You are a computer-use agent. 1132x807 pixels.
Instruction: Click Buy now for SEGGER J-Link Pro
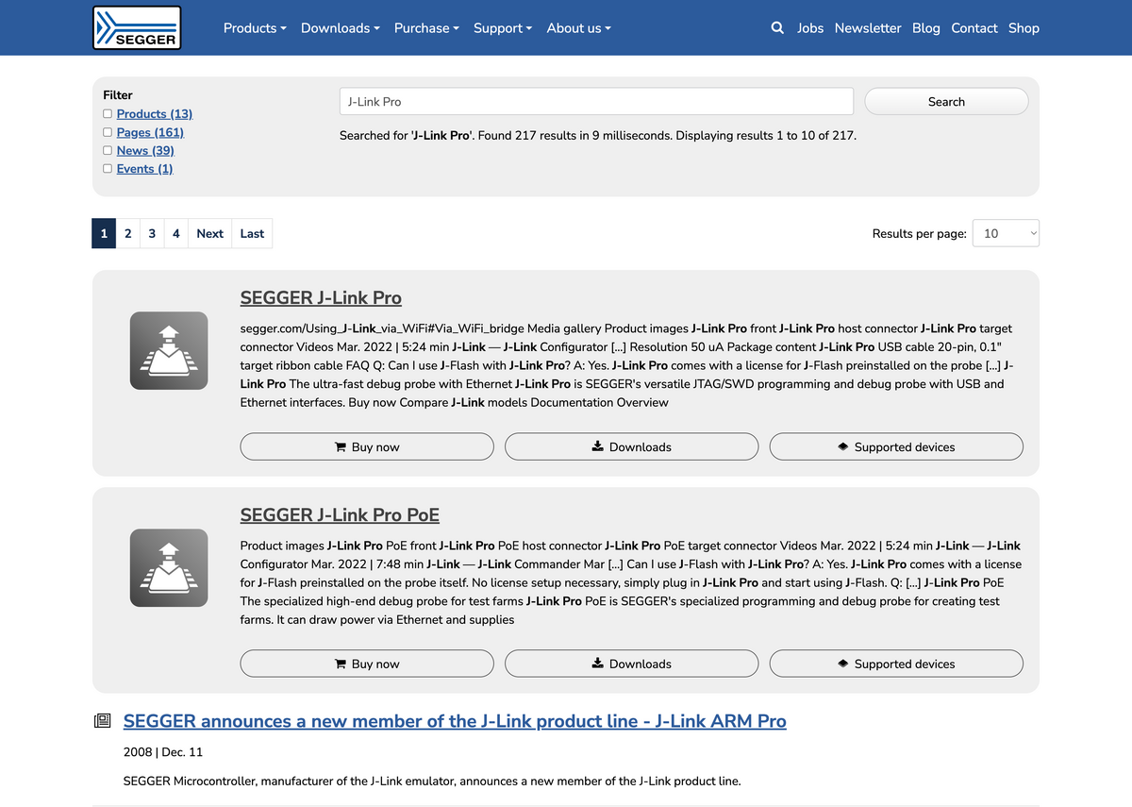[x=367, y=446]
